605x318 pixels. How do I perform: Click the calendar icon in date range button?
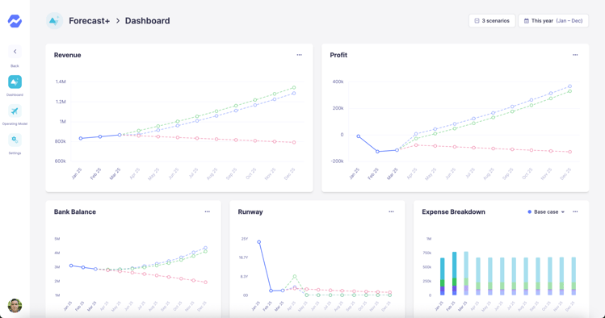(x=527, y=21)
